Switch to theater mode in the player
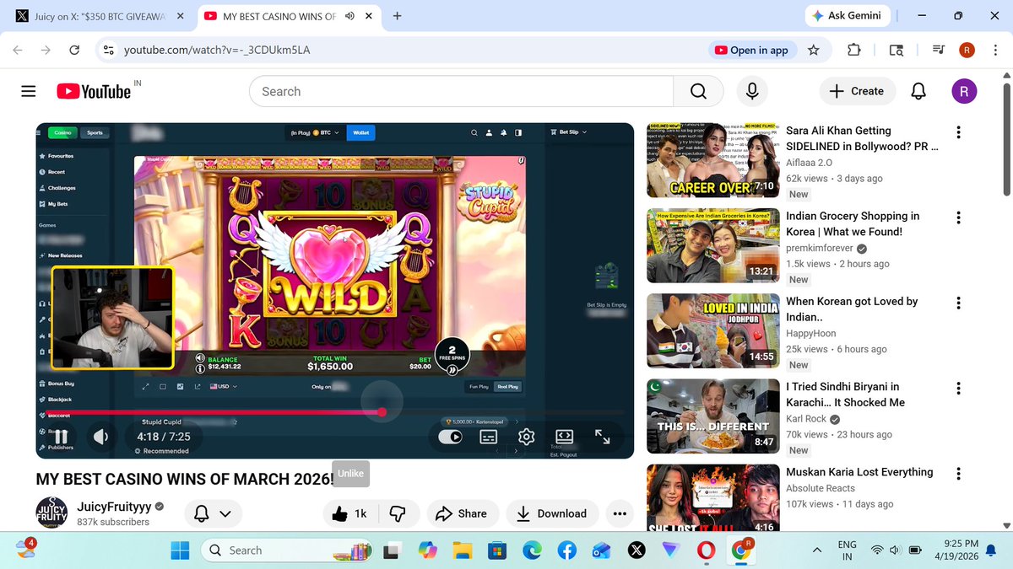This screenshot has width=1013, height=569. [565, 437]
